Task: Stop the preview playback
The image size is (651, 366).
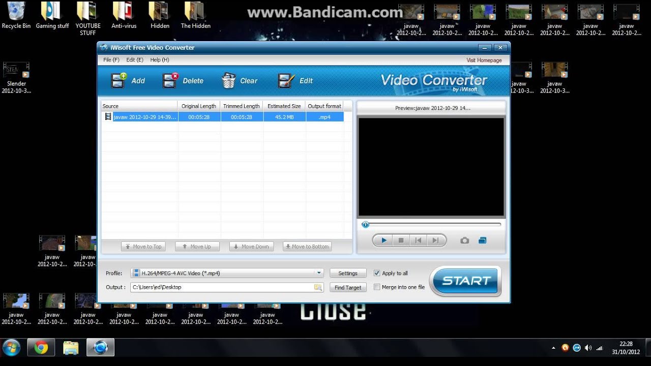Action: point(401,240)
